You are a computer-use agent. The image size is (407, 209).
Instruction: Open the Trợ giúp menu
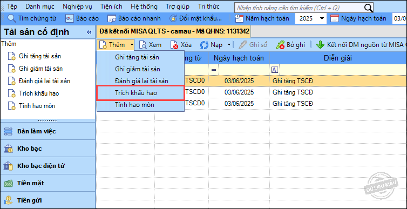click(x=178, y=6)
